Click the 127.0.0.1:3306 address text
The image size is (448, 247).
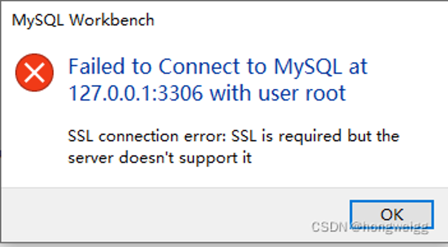tap(136, 93)
